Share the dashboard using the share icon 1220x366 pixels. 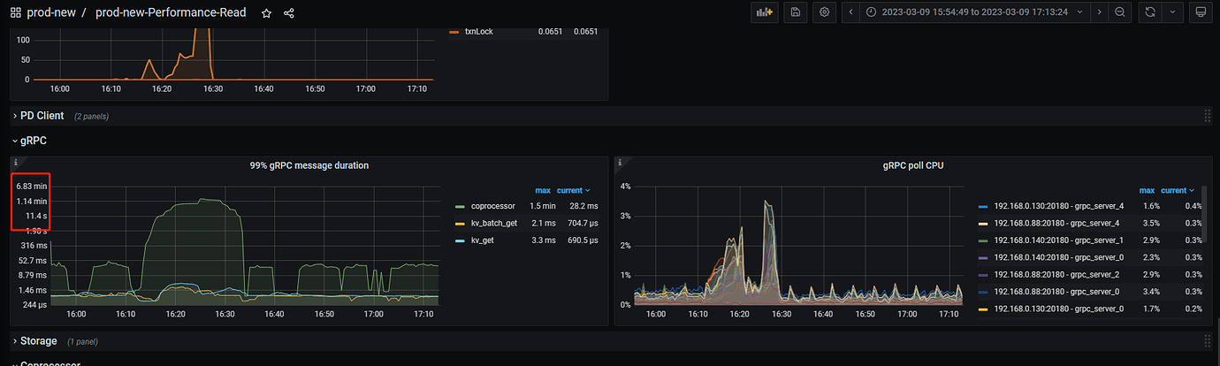pos(289,13)
